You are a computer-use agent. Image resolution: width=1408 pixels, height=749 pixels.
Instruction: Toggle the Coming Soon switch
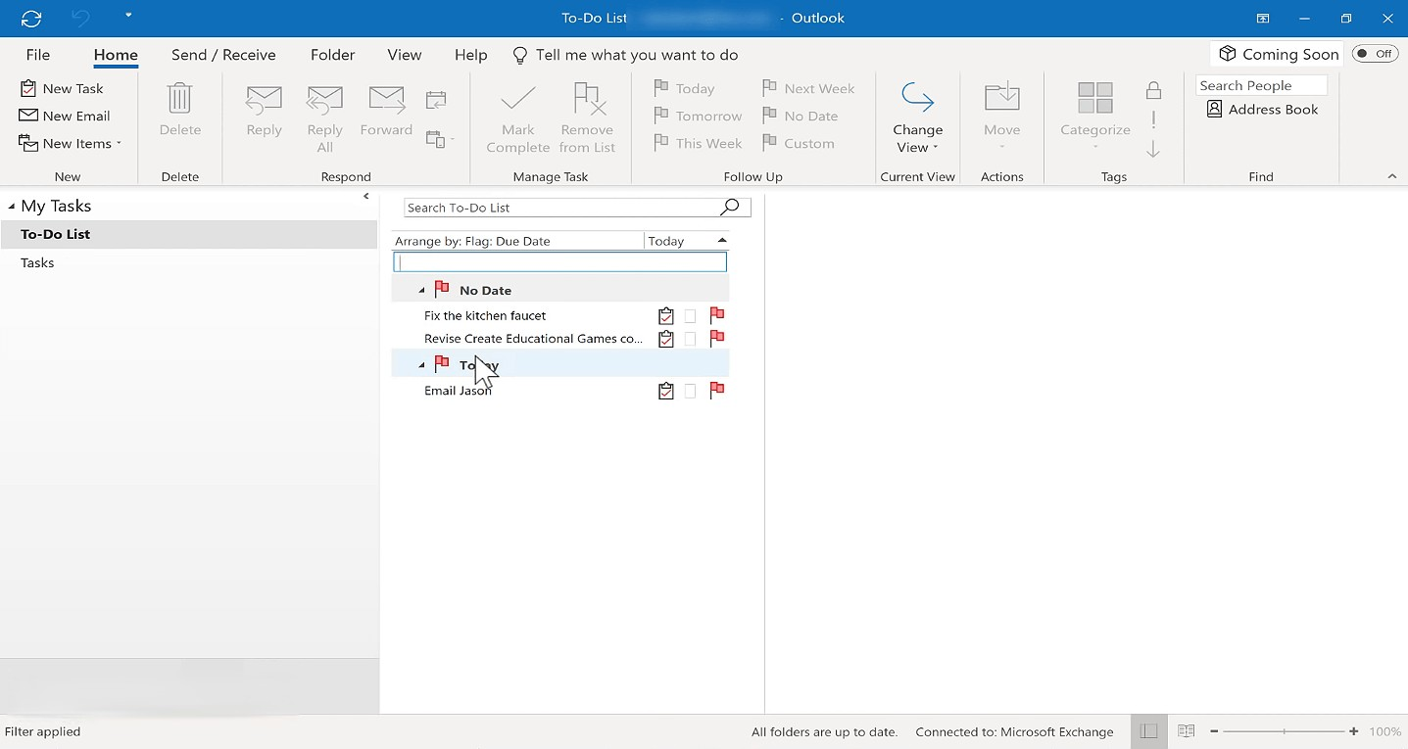(x=1375, y=54)
